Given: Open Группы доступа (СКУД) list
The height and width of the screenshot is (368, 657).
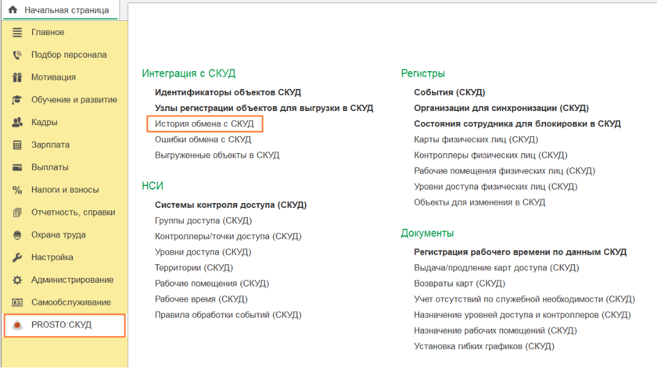Looking at the screenshot, I should [203, 221].
